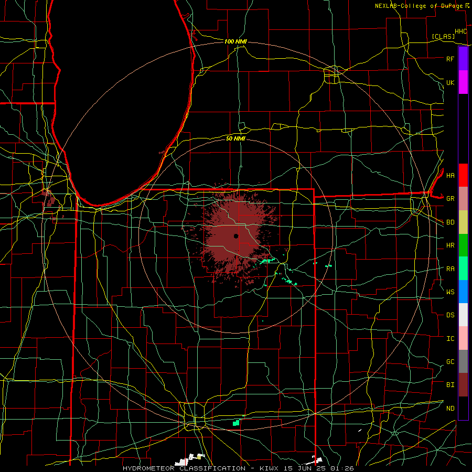472x472 pixels.
Task: Click the BD legend label
Action: coord(450,222)
